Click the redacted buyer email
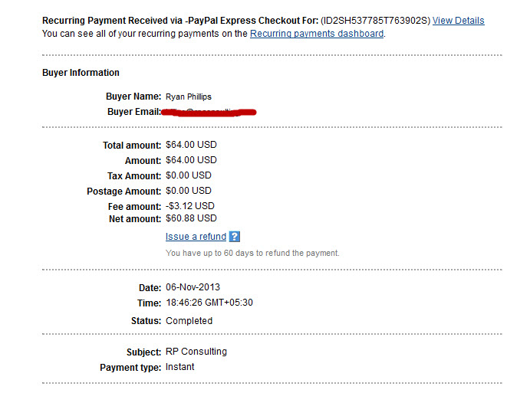 209,112
